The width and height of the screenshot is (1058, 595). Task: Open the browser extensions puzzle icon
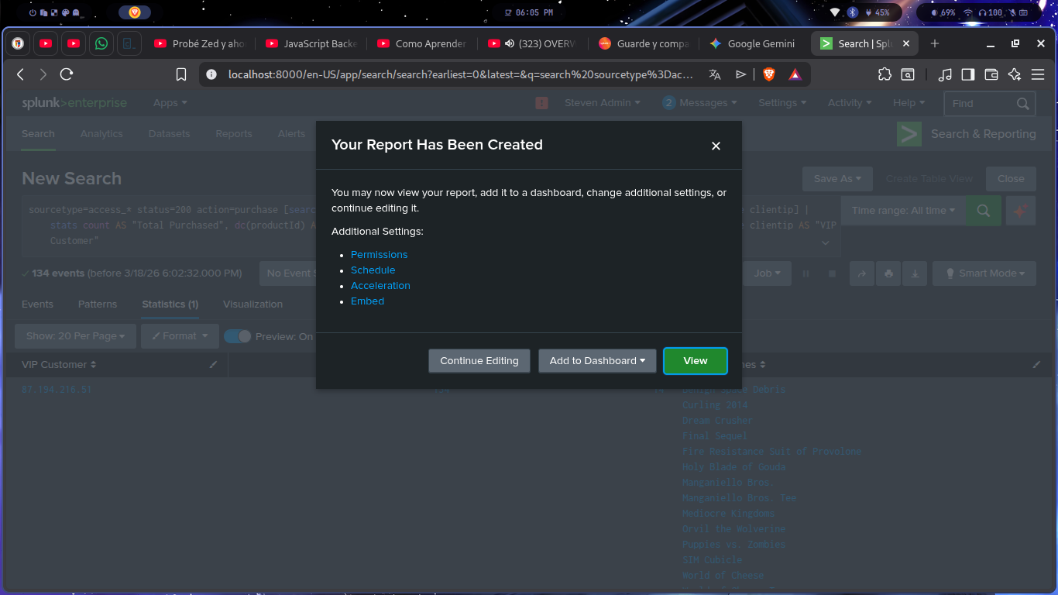click(x=885, y=74)
